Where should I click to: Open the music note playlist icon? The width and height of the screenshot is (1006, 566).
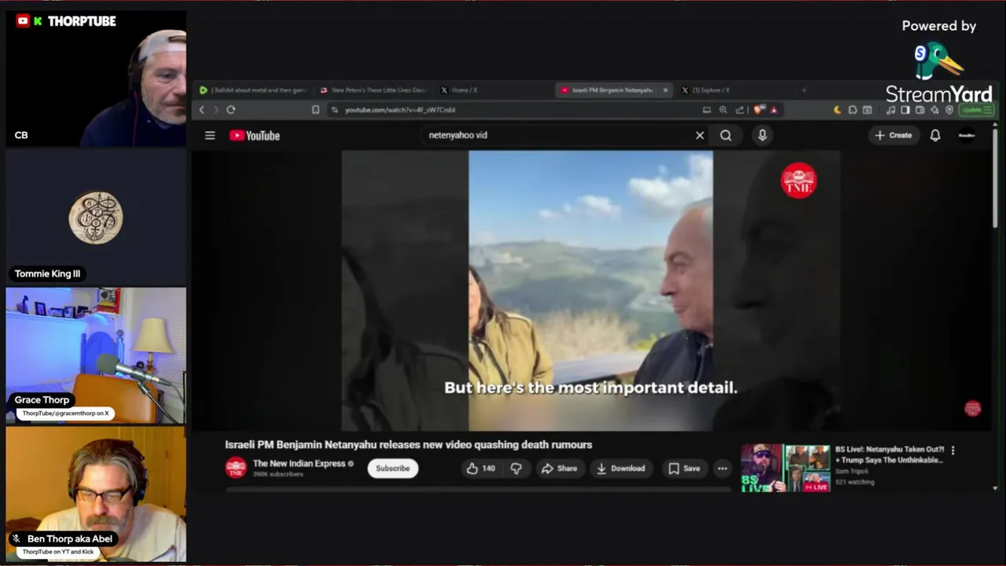click(890, 110)
